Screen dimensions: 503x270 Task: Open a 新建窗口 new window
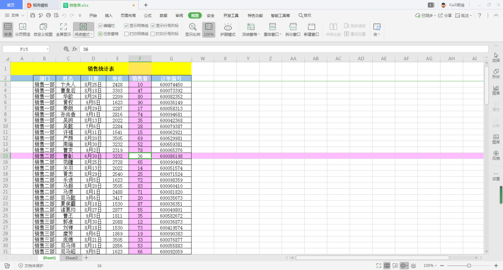click(311, 27)
